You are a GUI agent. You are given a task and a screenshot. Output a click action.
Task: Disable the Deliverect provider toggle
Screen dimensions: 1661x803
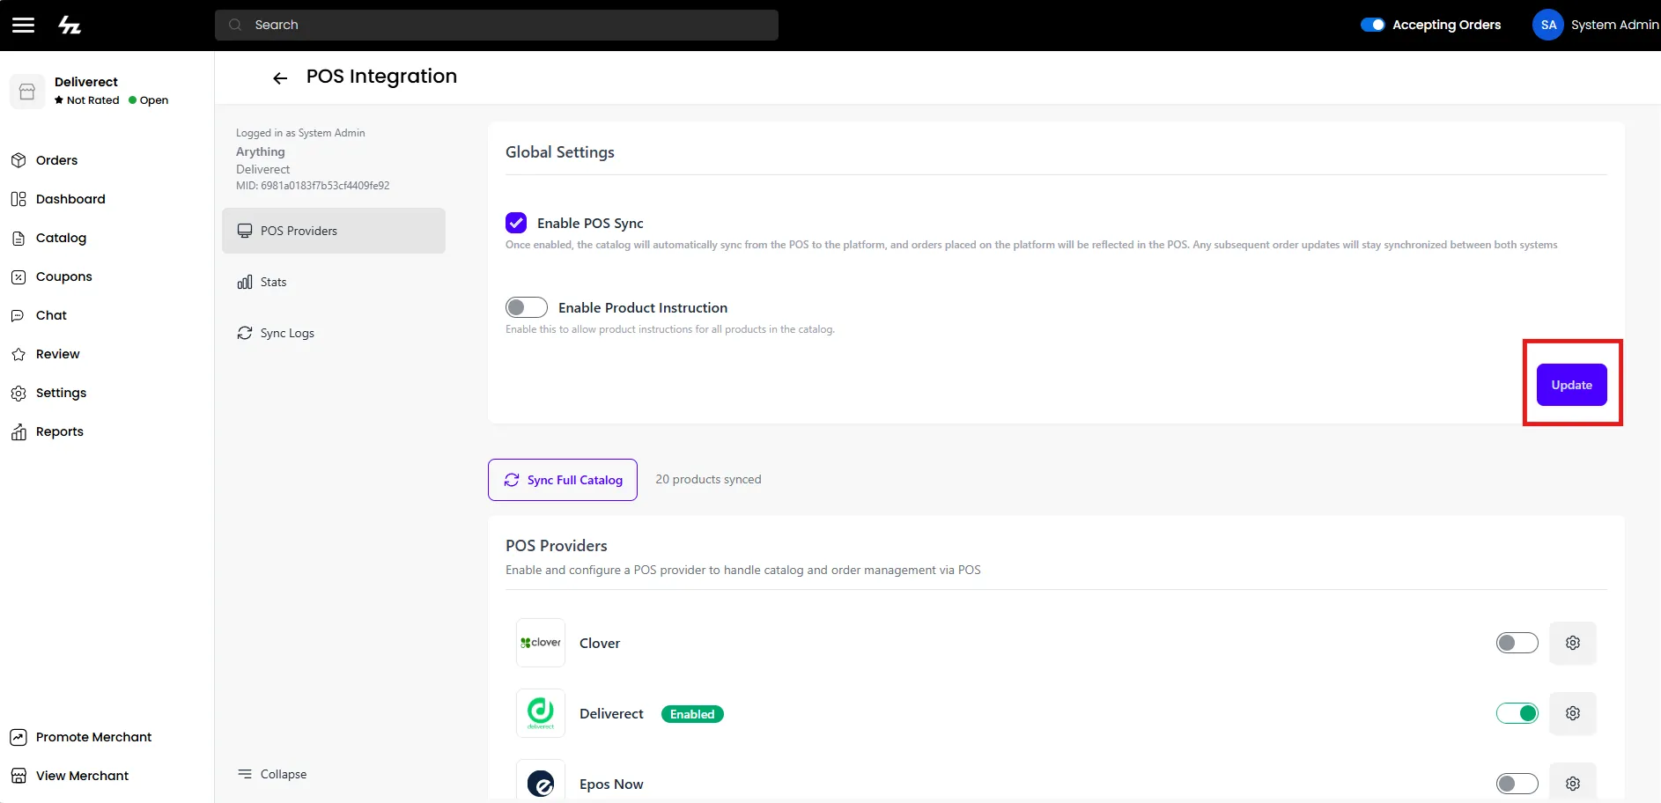coord(1517,713)
